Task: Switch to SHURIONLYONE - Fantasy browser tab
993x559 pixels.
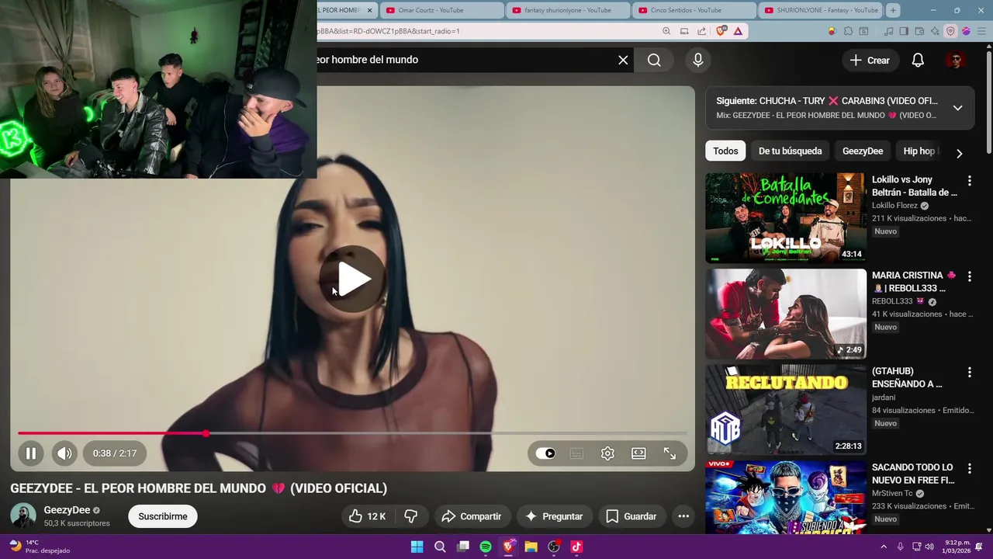Action: 821,10
